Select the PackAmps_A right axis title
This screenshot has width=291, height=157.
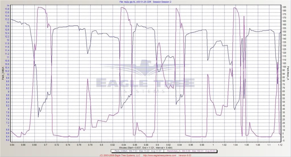coord(288,73)
